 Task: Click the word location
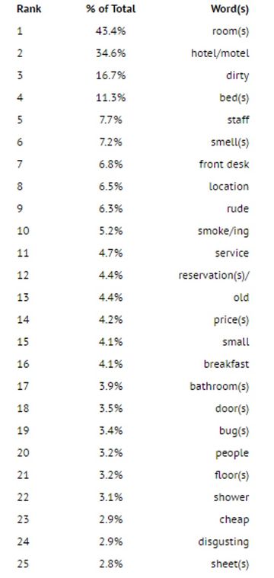click(x=229, y=186)
